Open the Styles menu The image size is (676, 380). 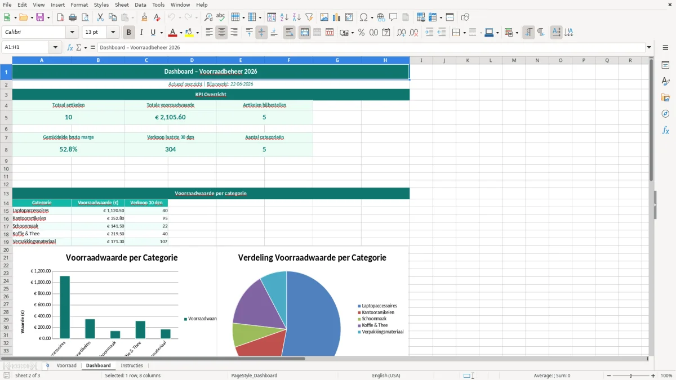[101, 5]
